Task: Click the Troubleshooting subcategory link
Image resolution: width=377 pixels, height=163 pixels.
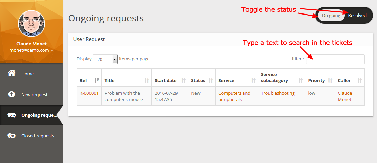Action: pyautogui.click(x=278, y=93)
